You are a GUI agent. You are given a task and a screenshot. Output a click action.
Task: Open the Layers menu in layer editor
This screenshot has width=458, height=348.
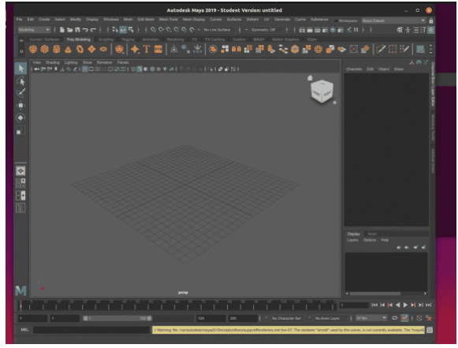pos(352,240)
